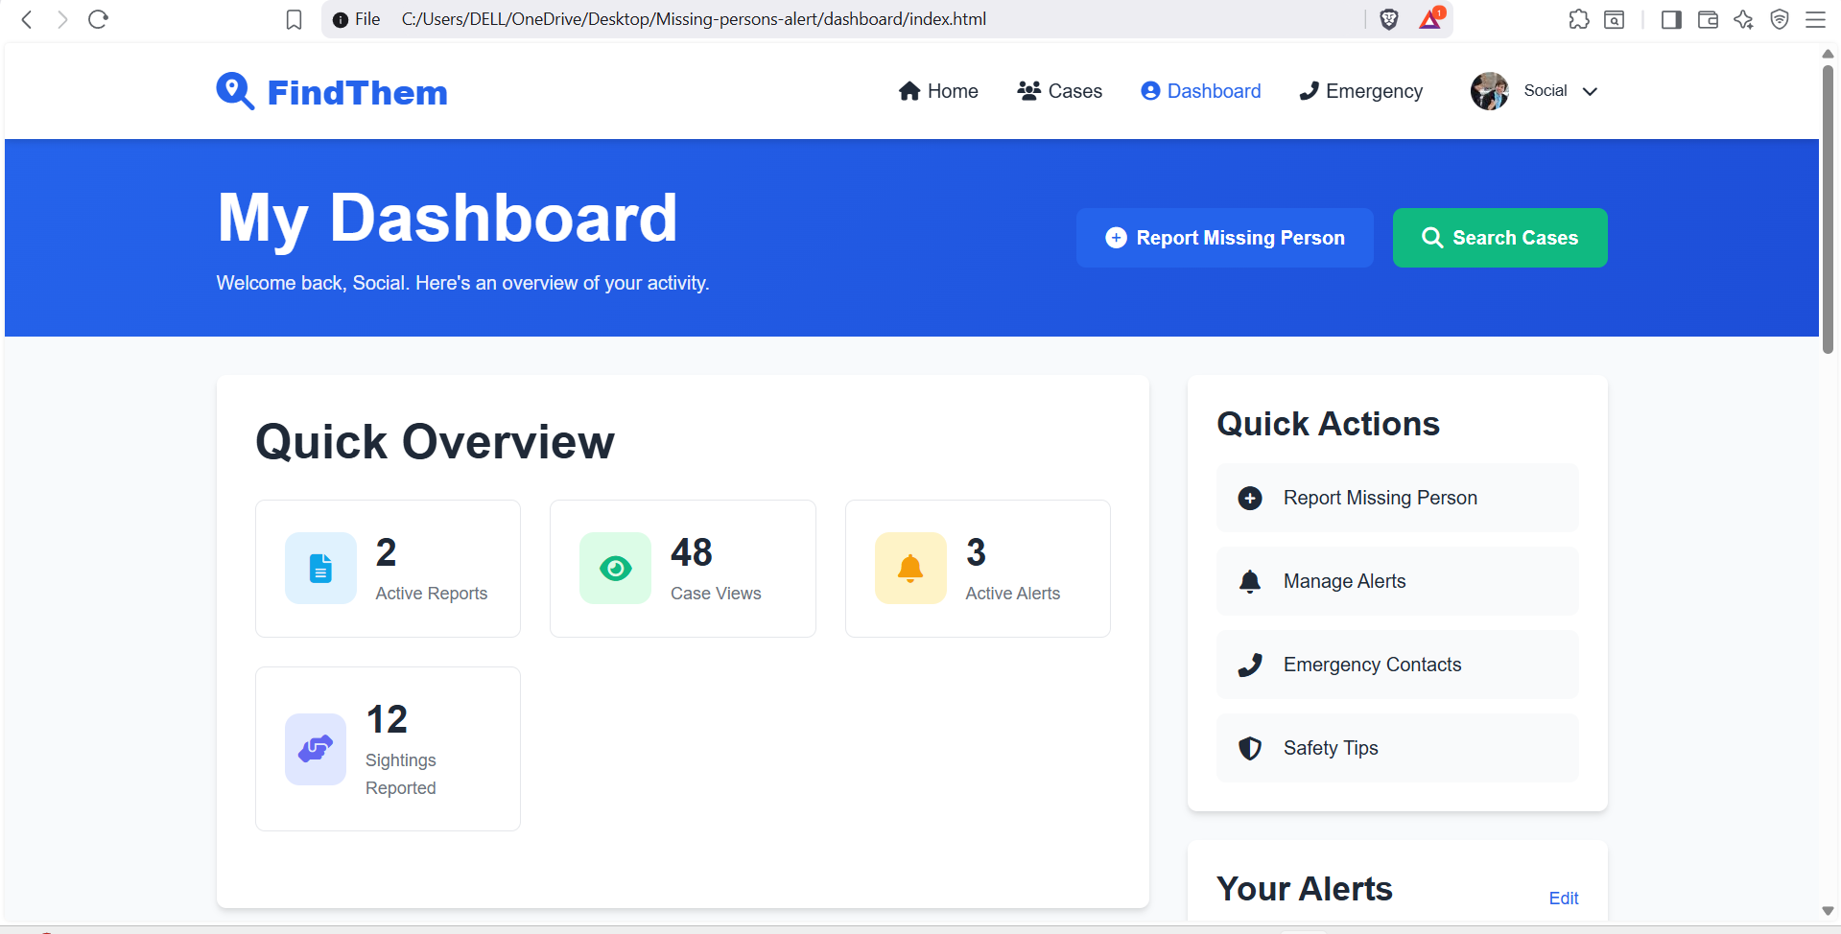Viewport: 1841px width, 934px height.
Task: Open the Leo AI sparkle icon
Action: [x=1744, y=19]
